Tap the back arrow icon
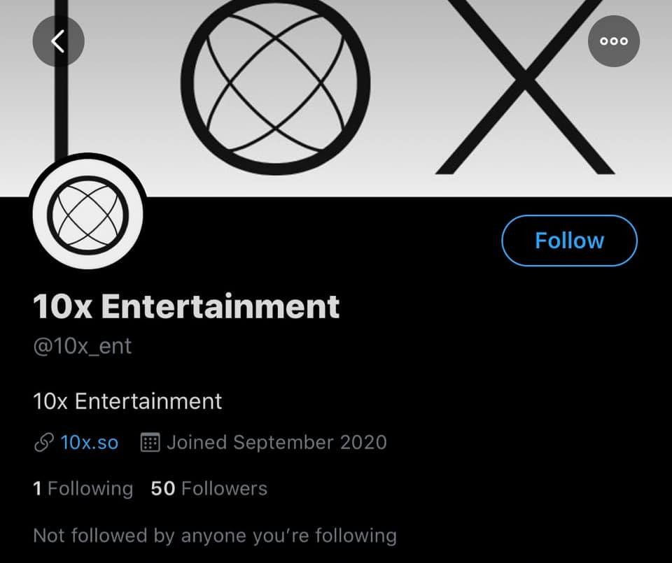The width and height of the screenshot is (672, 563). (58, 41)
